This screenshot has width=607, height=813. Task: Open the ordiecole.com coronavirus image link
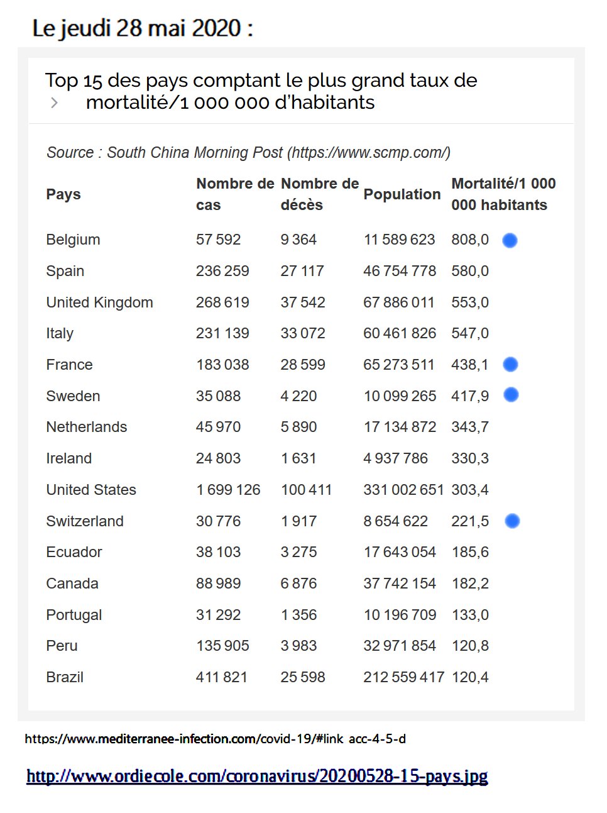click(x=257, y=776)
